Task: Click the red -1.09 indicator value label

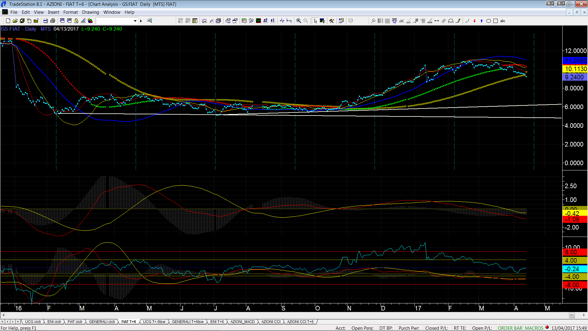Action: (575, 219)
